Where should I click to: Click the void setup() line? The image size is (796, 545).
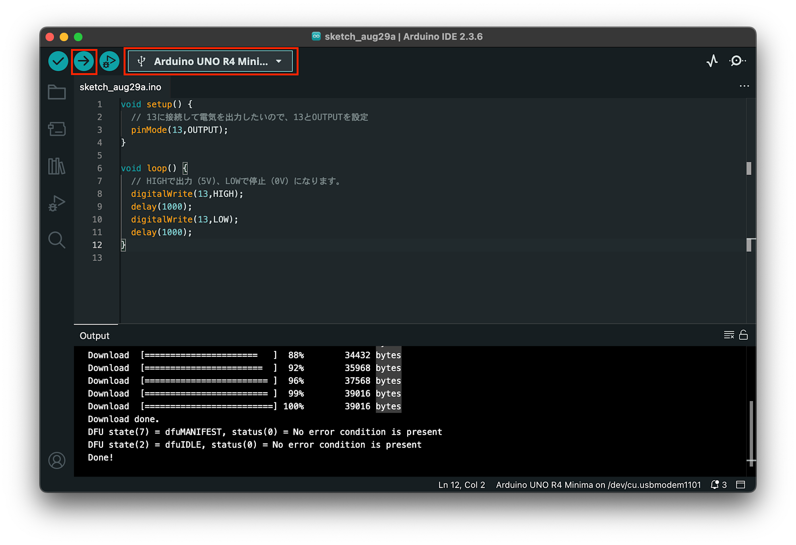pos(156,105)
